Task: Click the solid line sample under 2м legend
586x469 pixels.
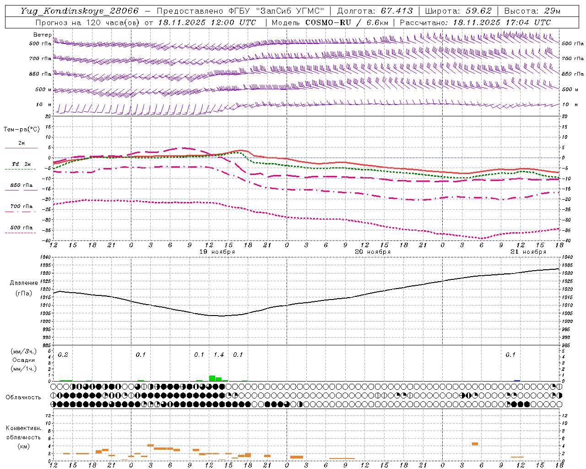Action: 21,148
